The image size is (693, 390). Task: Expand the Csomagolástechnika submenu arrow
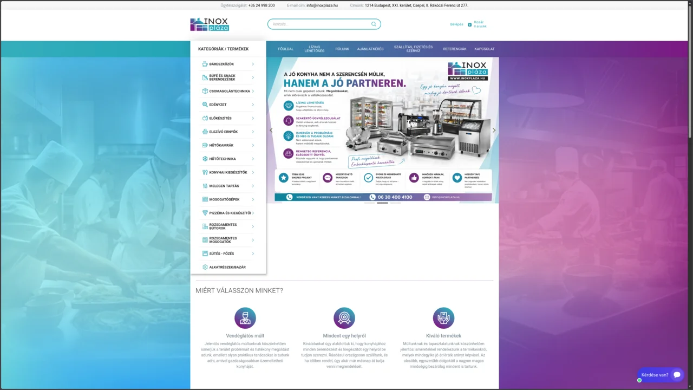(x=253, y=91)
